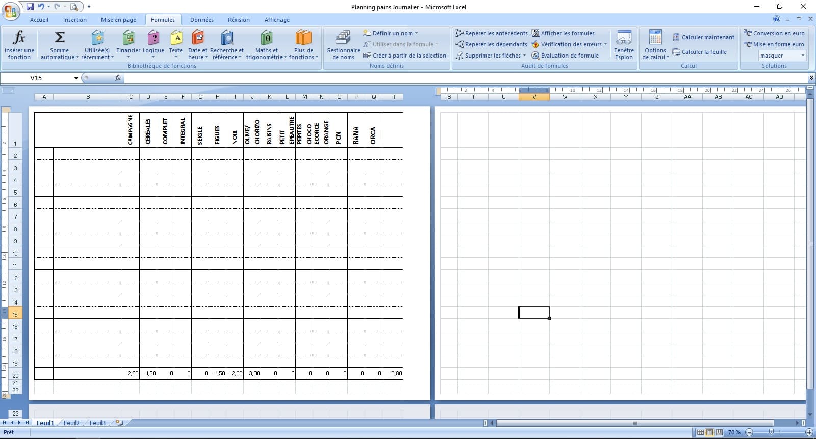The width and height of the screenshot is (816, 439).
Task: Switch to sheet Feuil3
Action: point(97,423)
